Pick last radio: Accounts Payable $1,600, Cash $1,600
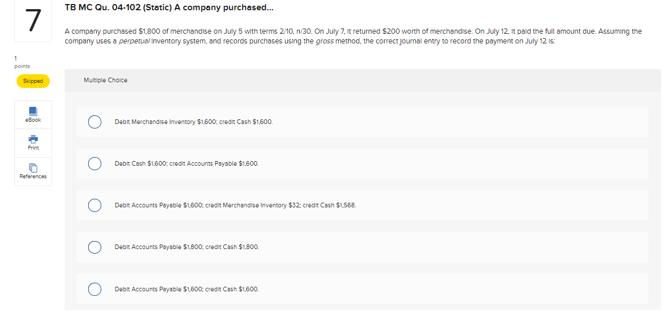This screenshot has width=665, height=313. click(x=94, y=289)
